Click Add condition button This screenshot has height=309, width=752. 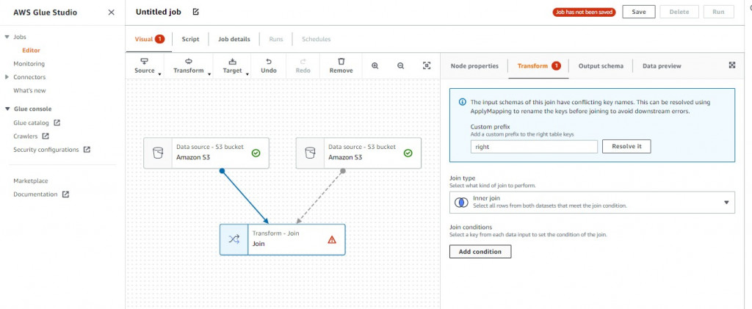480,252
